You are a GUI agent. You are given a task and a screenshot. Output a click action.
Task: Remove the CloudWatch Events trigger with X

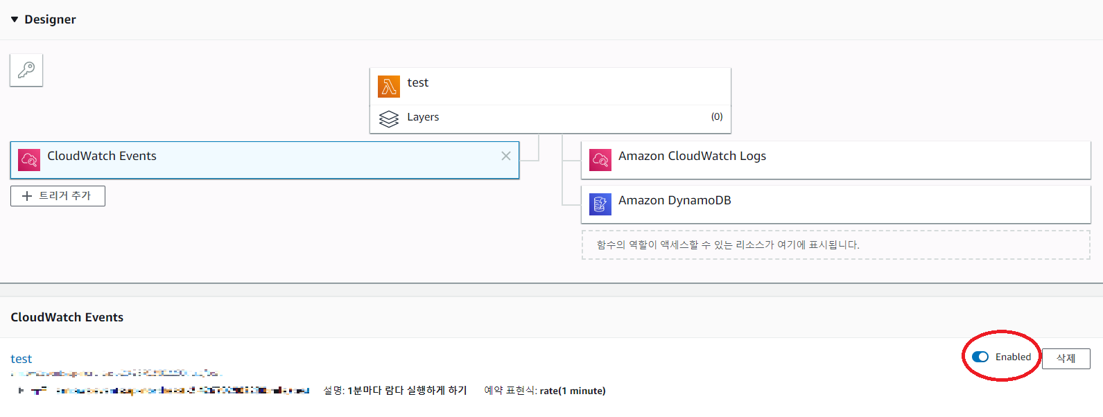coord(506,156)
